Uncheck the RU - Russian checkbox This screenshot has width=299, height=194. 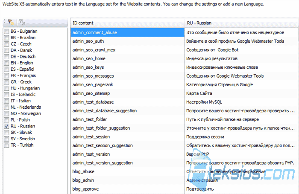pyautogui.click(x=6, y=126)
